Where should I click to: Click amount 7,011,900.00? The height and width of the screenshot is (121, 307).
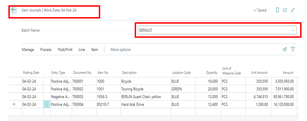coord(285,89)
